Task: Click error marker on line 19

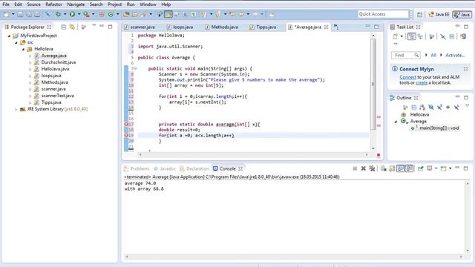Action: point(126,135)
